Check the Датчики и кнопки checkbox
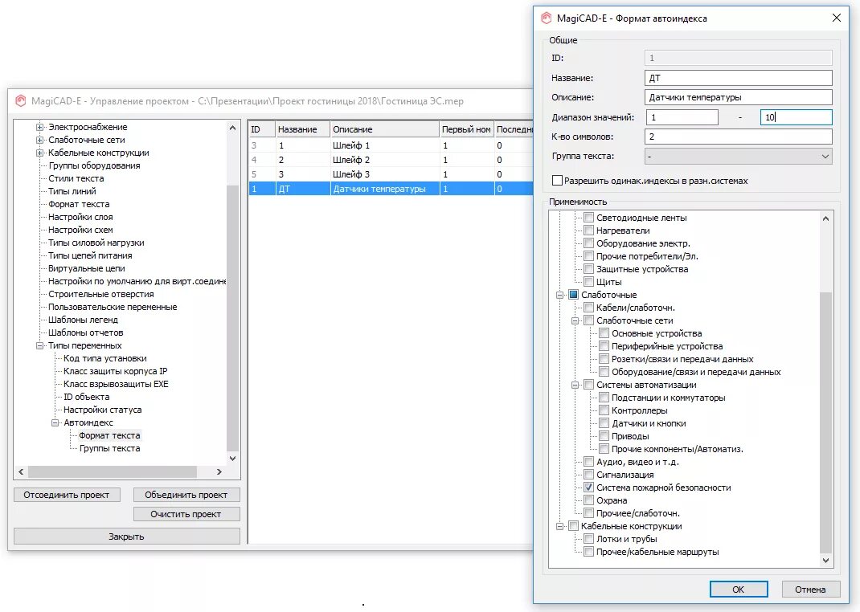Image resolution: width=860 pixels, height=612 pixels. click(x=604, y=423)
